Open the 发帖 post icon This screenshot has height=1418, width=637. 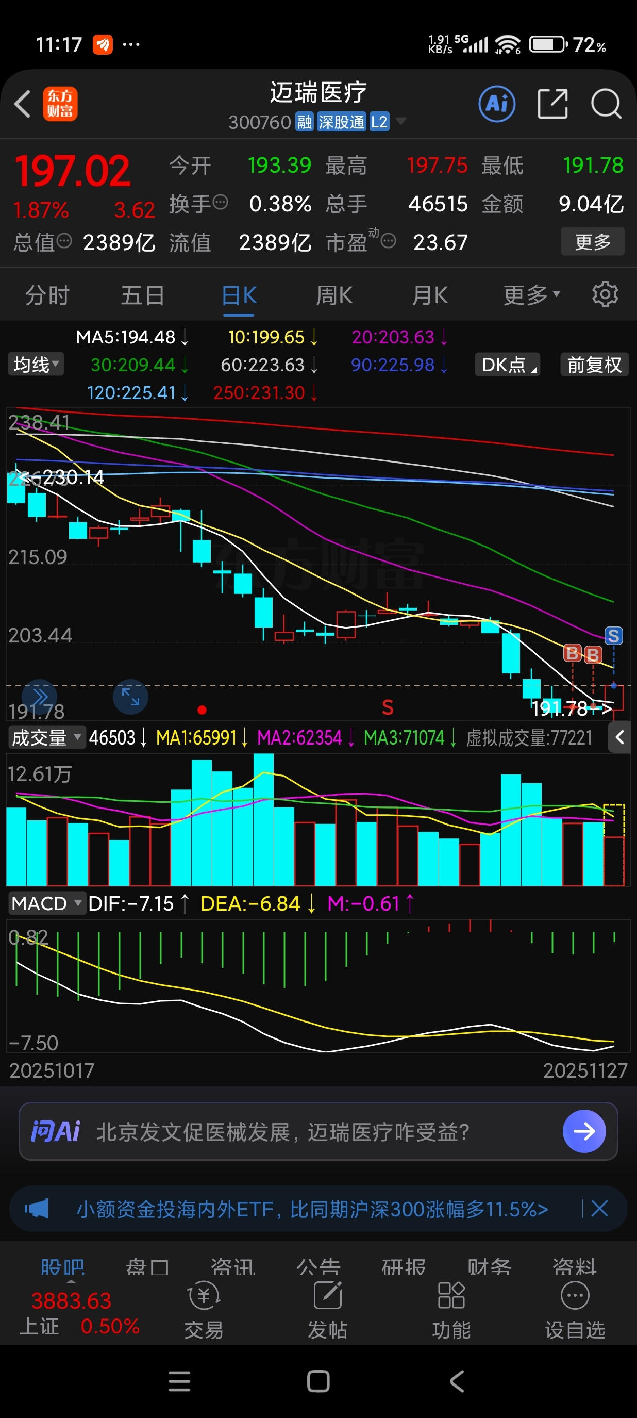pos(327,1310)
